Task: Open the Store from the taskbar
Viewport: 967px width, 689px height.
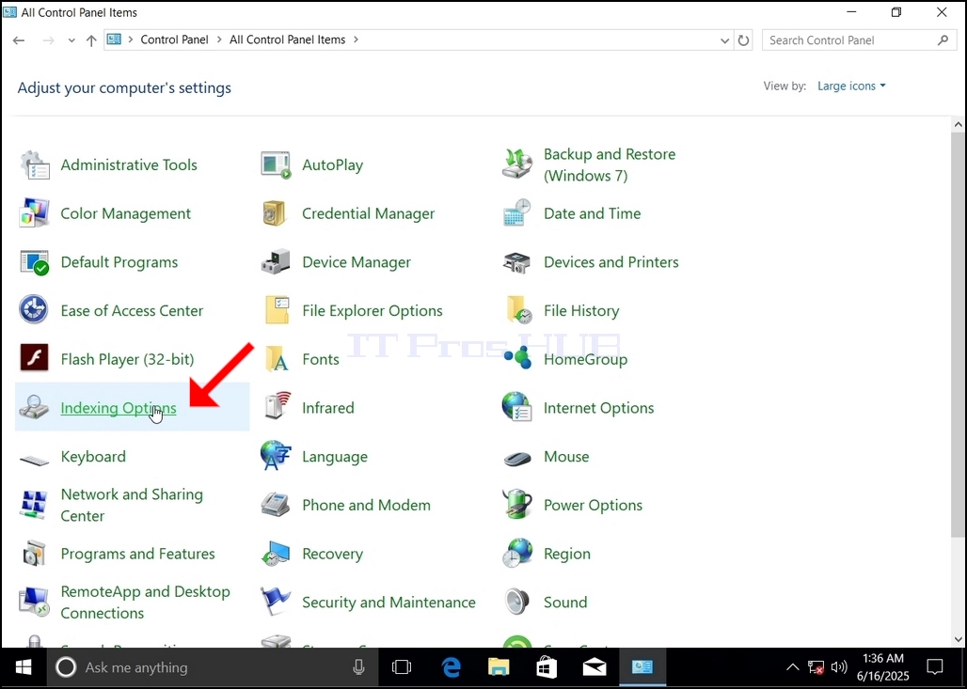Action: (x=547, y=667)
